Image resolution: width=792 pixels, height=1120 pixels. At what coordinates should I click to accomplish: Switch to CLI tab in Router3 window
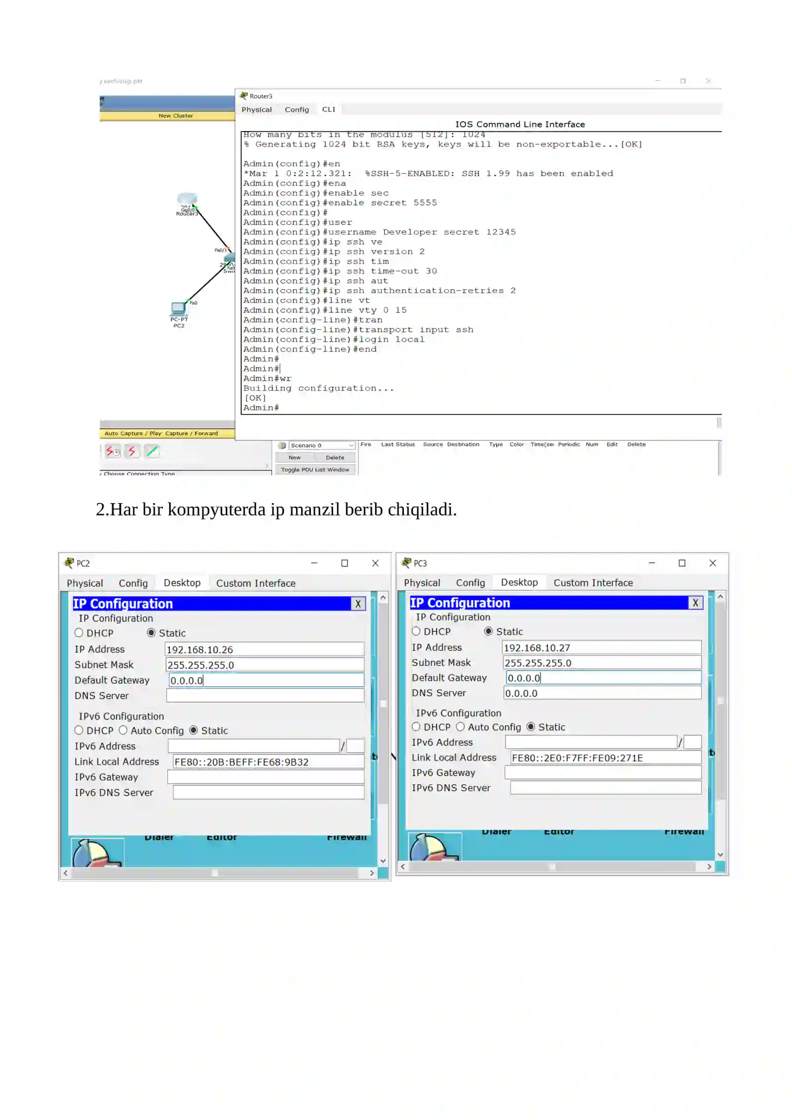(x=328, y=109)
